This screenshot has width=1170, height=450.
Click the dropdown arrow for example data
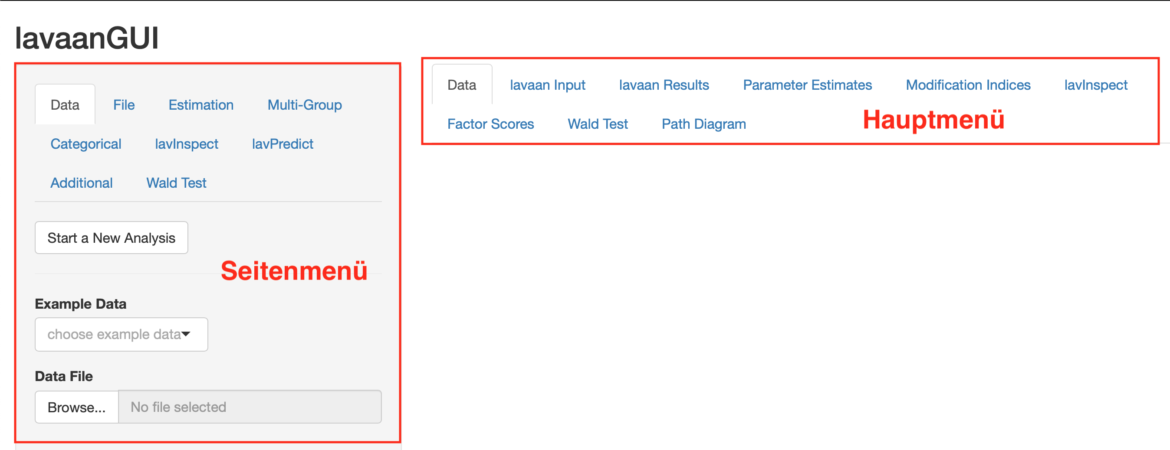[x=186, y=334]
